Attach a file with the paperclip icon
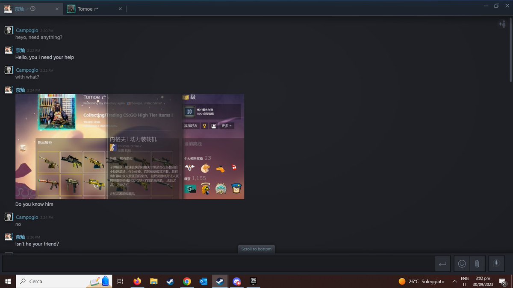This screenshot has height=288, width=513. pyautogui.click(x=477, y=264)
